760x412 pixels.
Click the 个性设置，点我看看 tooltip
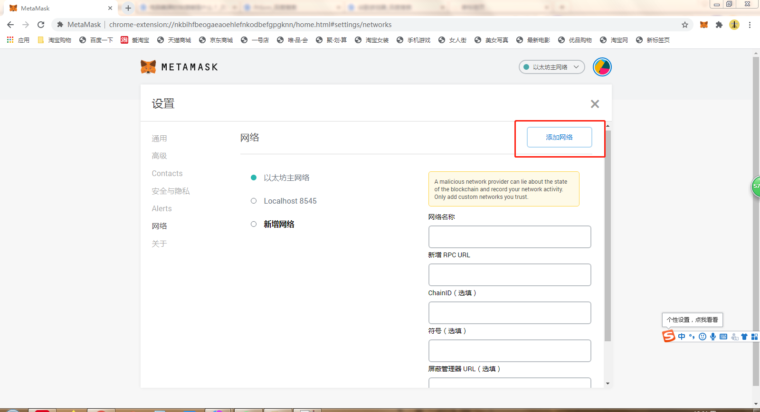692,320
